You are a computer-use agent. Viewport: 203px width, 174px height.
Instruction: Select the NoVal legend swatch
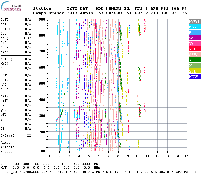tap(195, 21)
